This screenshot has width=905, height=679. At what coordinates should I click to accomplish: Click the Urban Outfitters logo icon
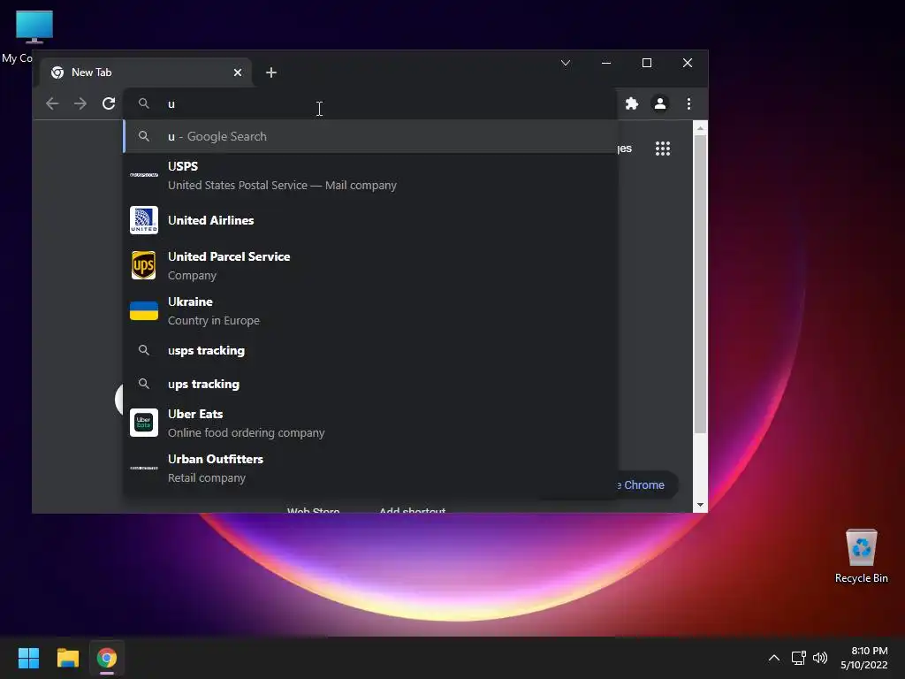[144, 468]
